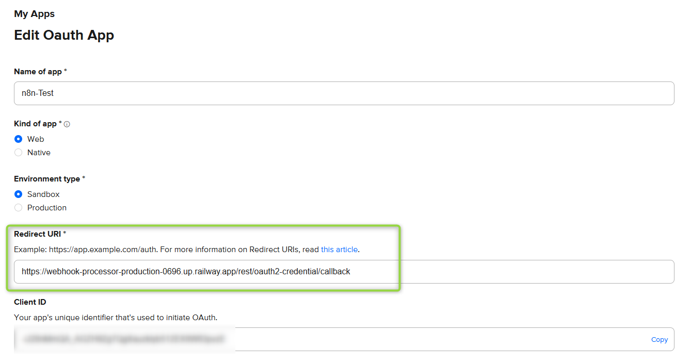Click the 'Your app's unique identifier' description

point(116,318)
